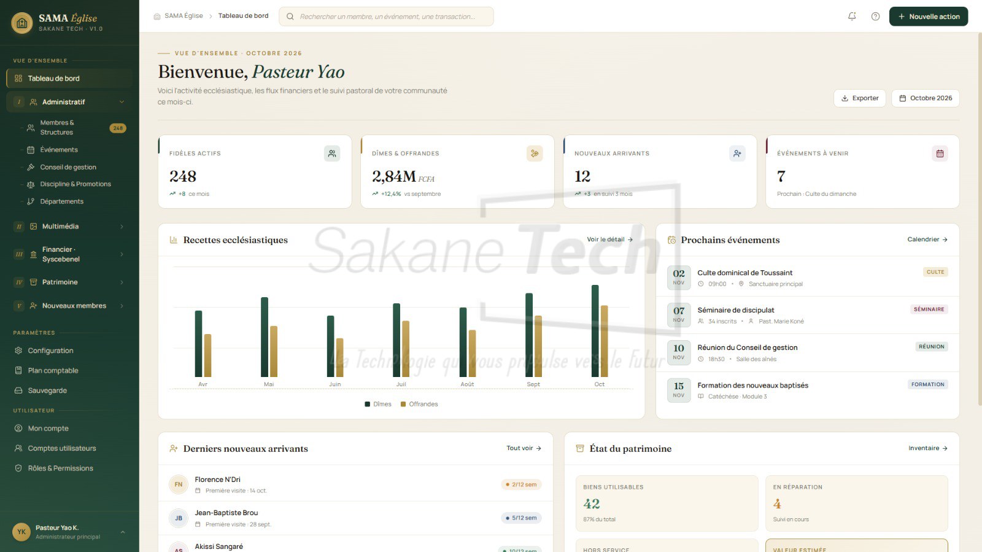This screenshot has height=552, width=982.
Task: Click the FORMATION tag
Action: coord(928,384)
